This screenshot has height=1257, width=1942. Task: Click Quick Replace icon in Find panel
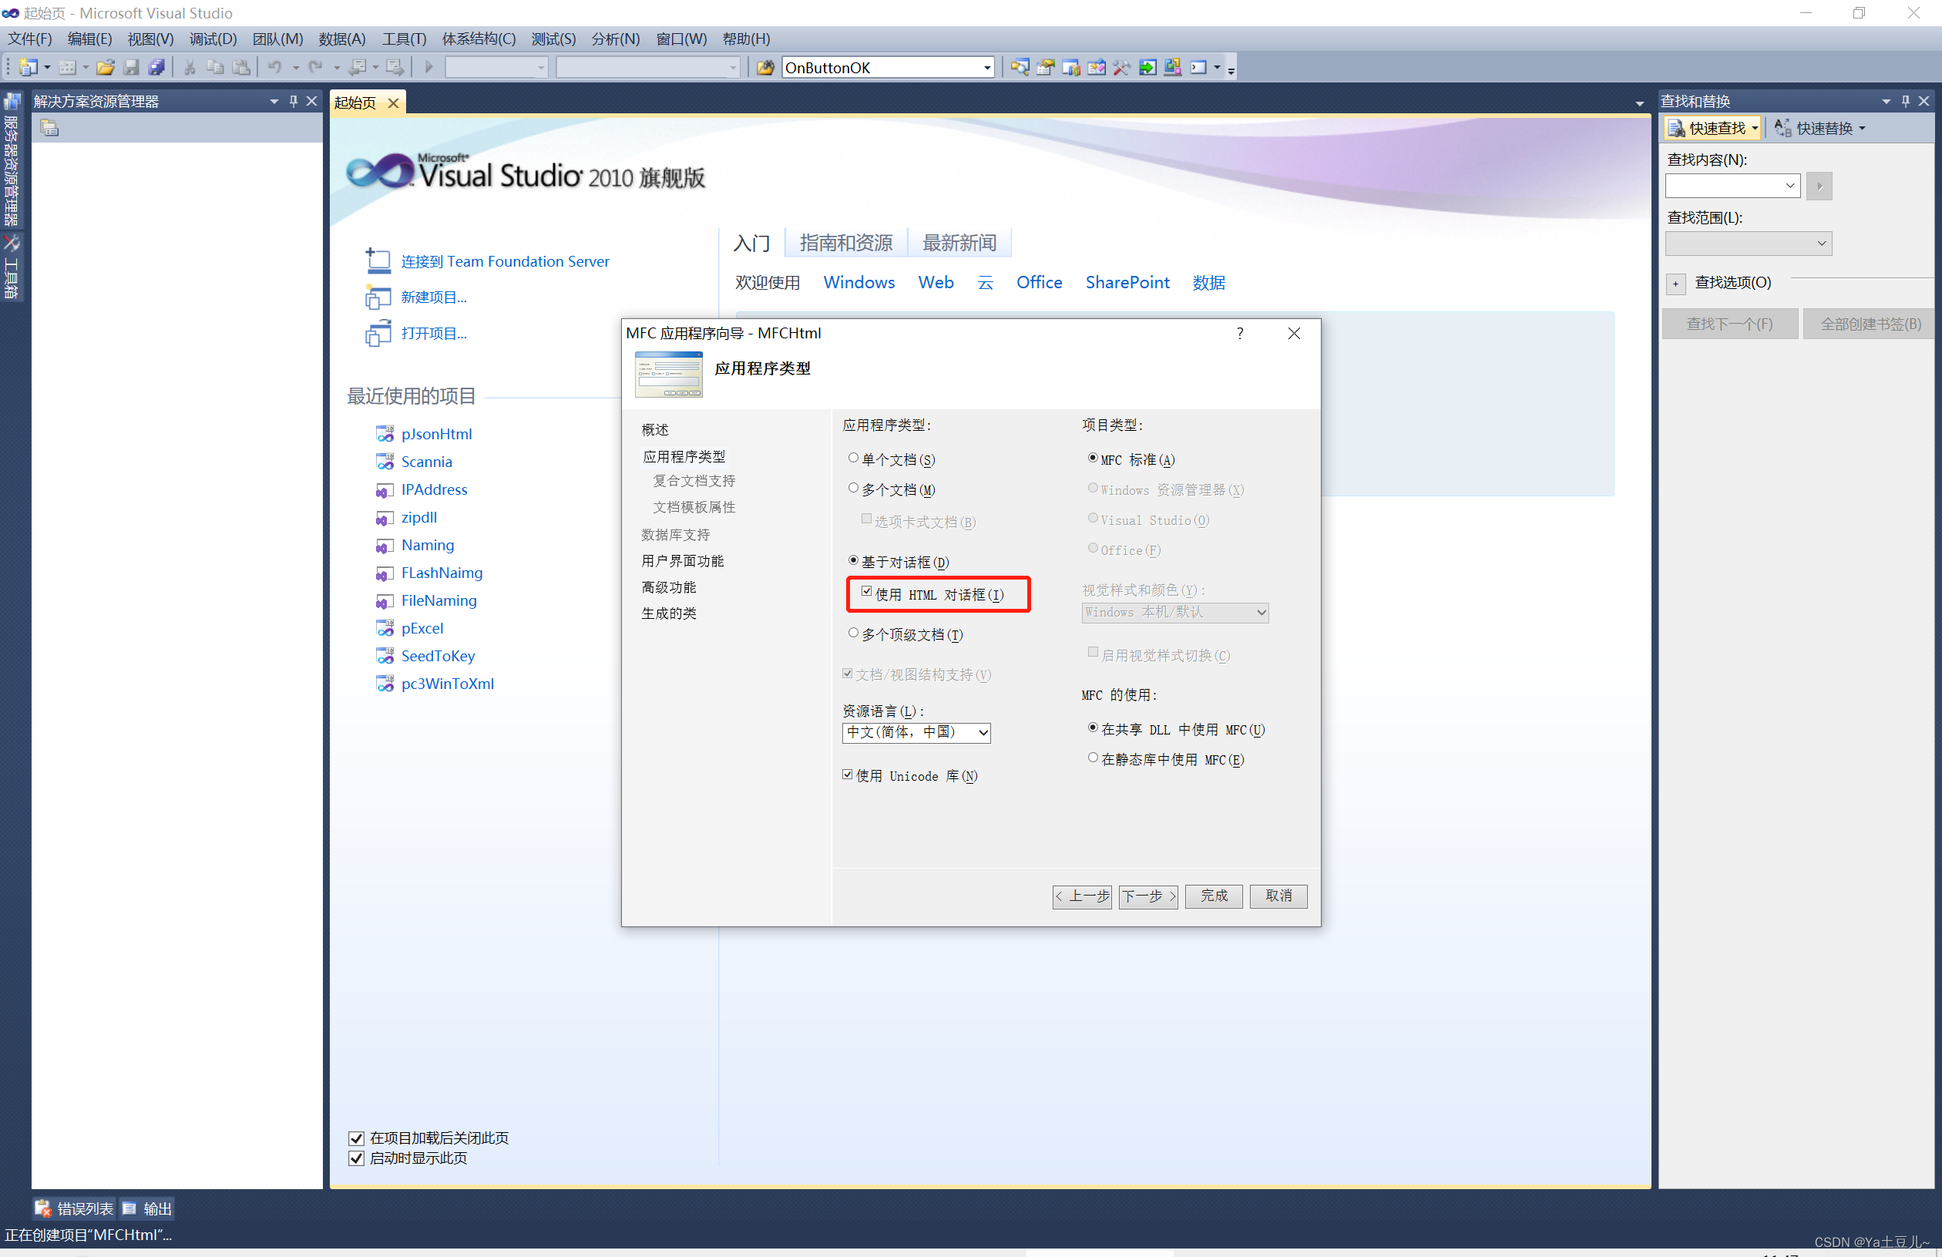point(1782,128)
